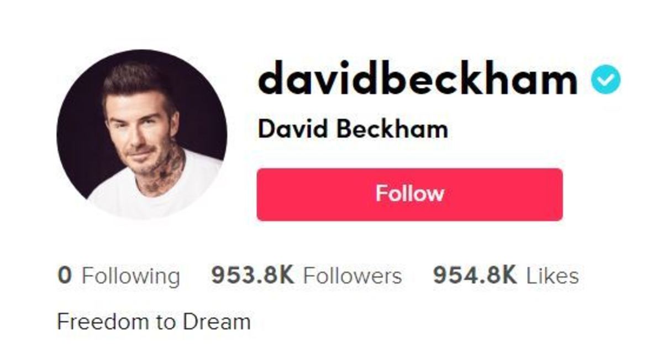
Task: Select the Likes label
Action: click(552, 275)
